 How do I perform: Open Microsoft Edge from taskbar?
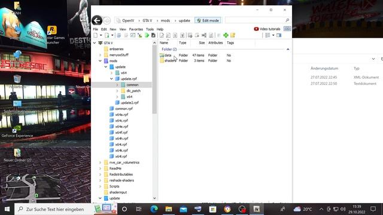tap(154, 209)
